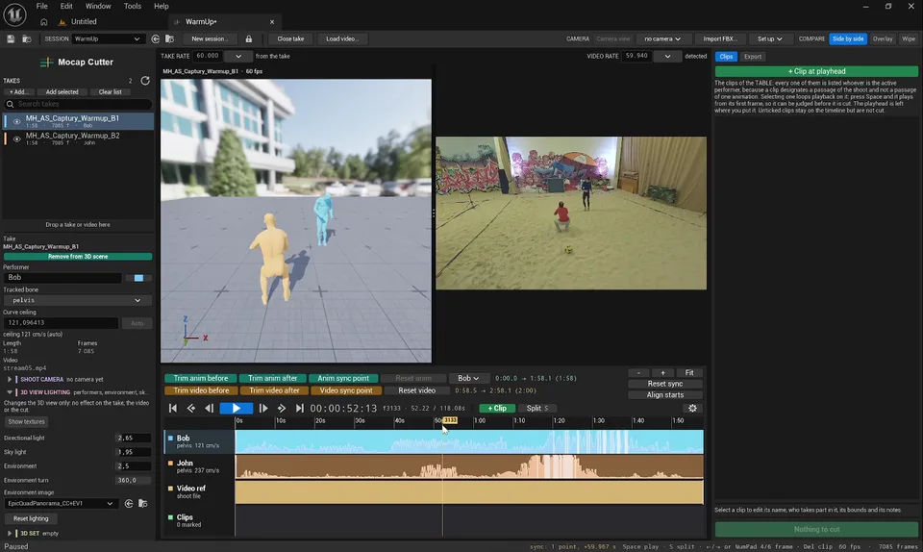Jump to previous key marker
Viewport: 923px width, 552px height.
coord(190,408)
